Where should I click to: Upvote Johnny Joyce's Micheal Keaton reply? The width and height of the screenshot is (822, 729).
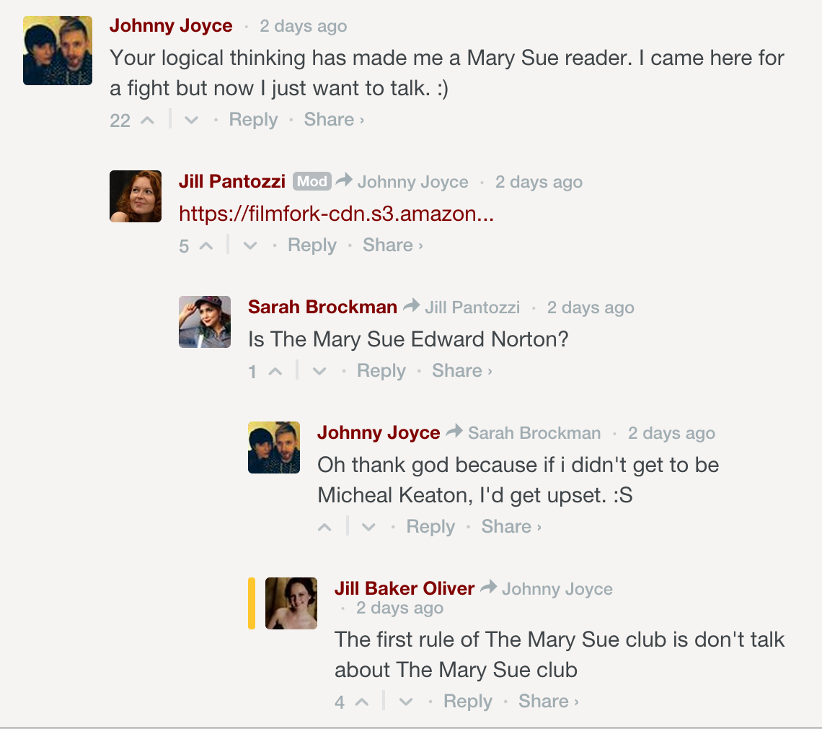pyautogui.click(x=325, y=527)
